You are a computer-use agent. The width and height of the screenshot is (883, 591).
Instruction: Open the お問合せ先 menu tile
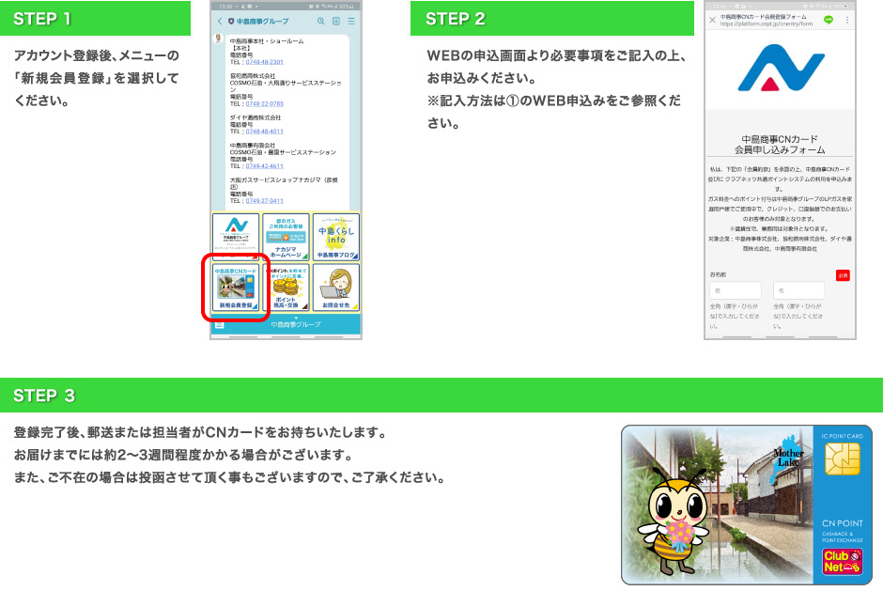[x=336, y=287]
